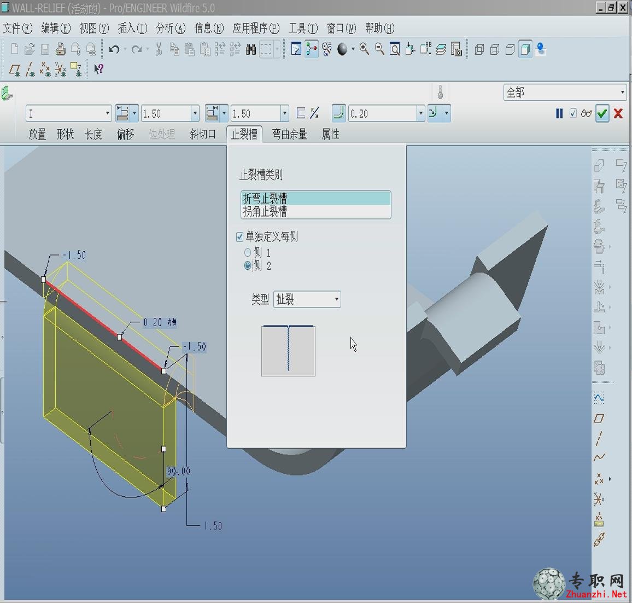Click the Refit view icon
The height and width of the screenshot is (603, 632).
pyautogui.click(x=395, y=49)
